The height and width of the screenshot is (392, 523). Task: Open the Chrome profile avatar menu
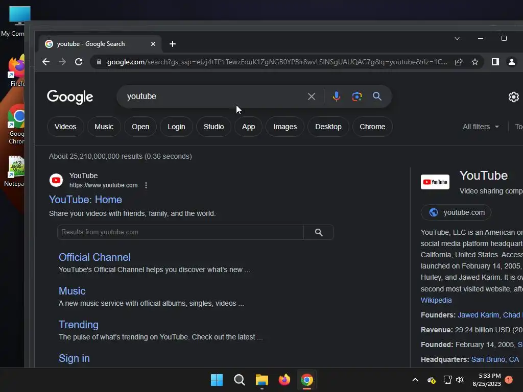click(512, 62)
